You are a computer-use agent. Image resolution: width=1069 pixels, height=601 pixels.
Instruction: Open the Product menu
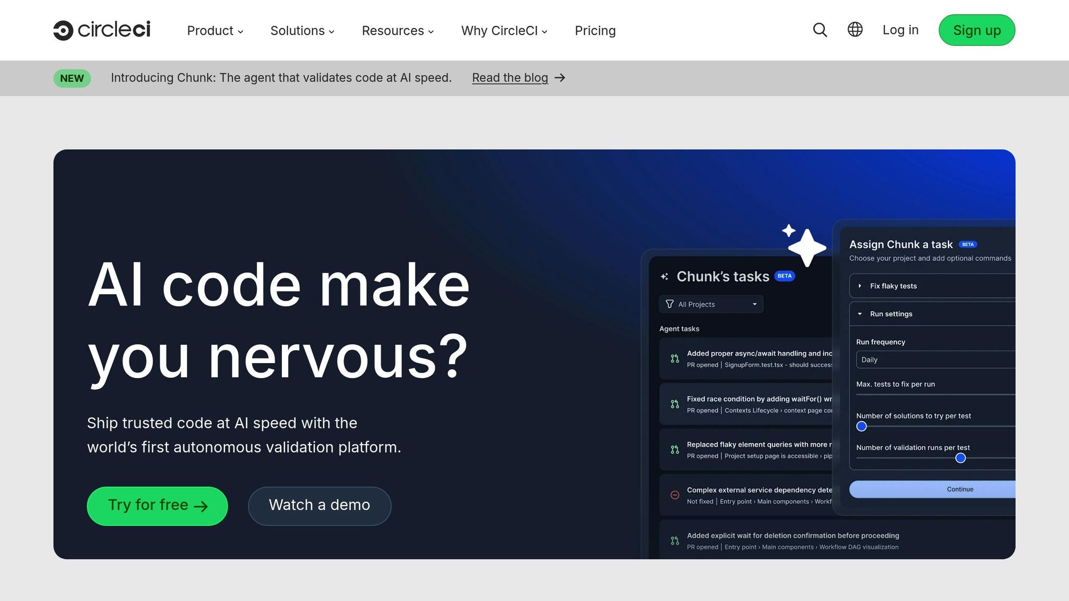[215, 30]
